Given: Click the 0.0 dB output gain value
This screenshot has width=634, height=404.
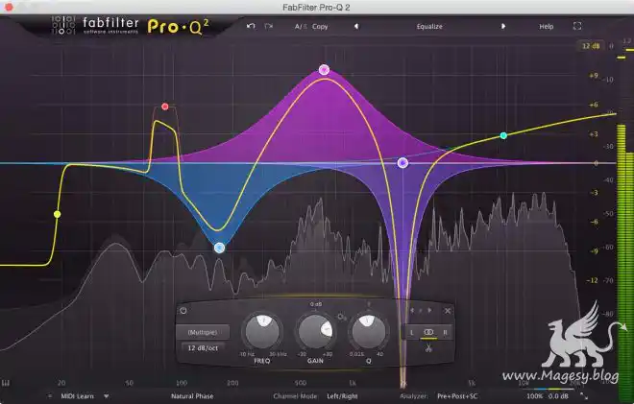Looking at the screenshot, I should 558,396.
